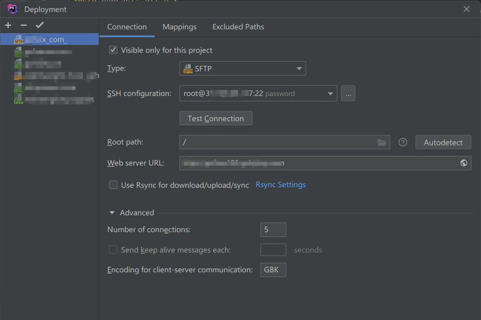Click the folder browse icon in Root path

point(381,142)
